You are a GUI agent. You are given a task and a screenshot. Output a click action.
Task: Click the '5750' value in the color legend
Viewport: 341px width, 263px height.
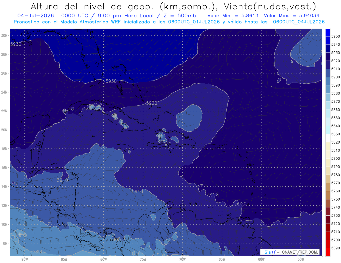point(336,199)
